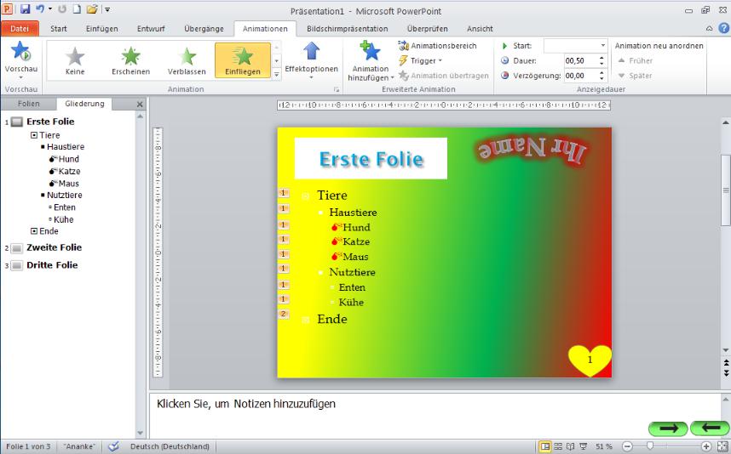Open the Animationsbereich pane
This screenshot has width=731, height=454.
coord(437,46)
